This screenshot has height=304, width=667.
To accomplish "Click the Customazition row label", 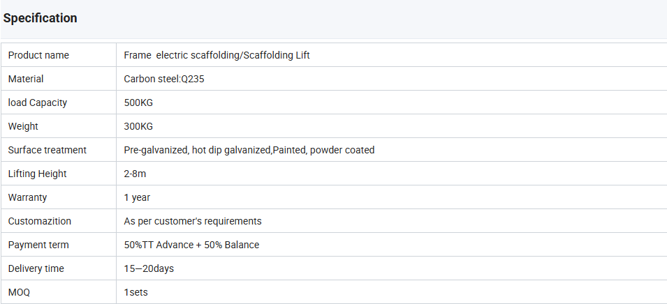I will (40, 221).
